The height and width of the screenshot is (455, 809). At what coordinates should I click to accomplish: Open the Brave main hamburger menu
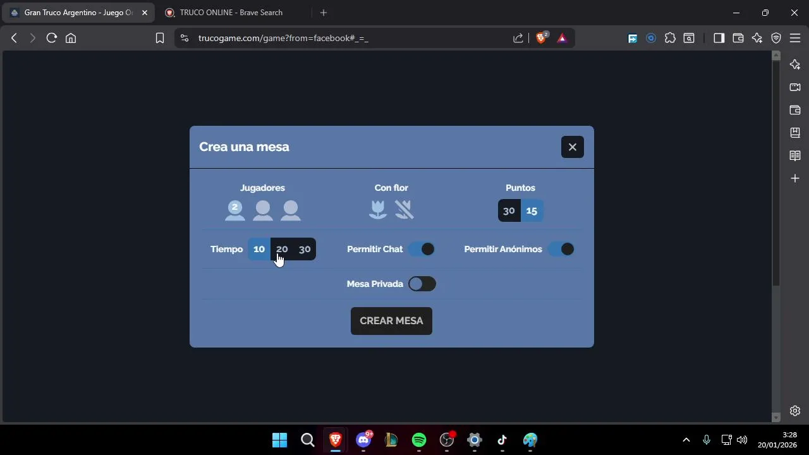click(x=795, y=38)
